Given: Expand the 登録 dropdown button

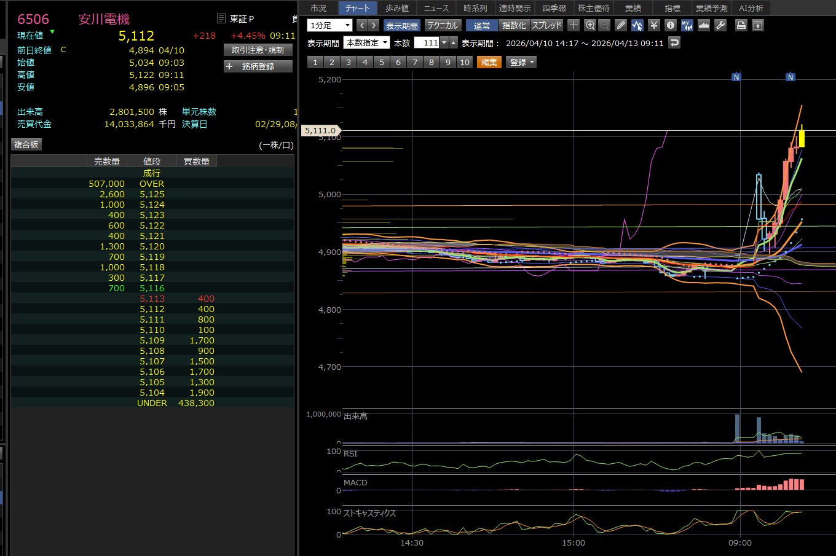Looking at the screenshot, I should [x=521, y=62].
